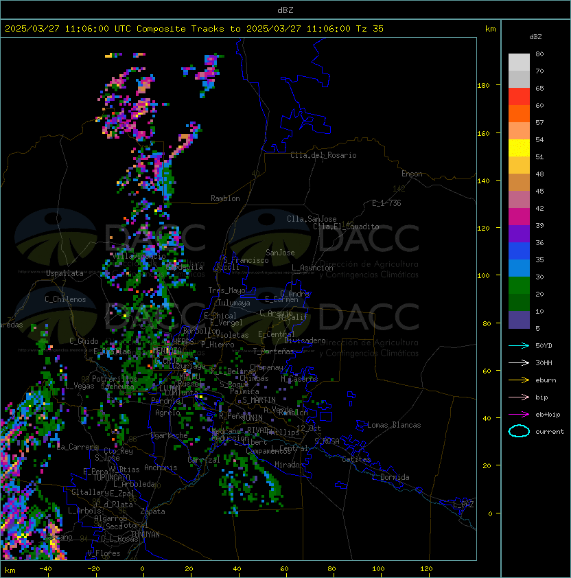Image resolution: width=571 pixels, height=578 pixels.
Task: Pick the light gray 70-80 dBZ swatch
Action: click(519, 62)
